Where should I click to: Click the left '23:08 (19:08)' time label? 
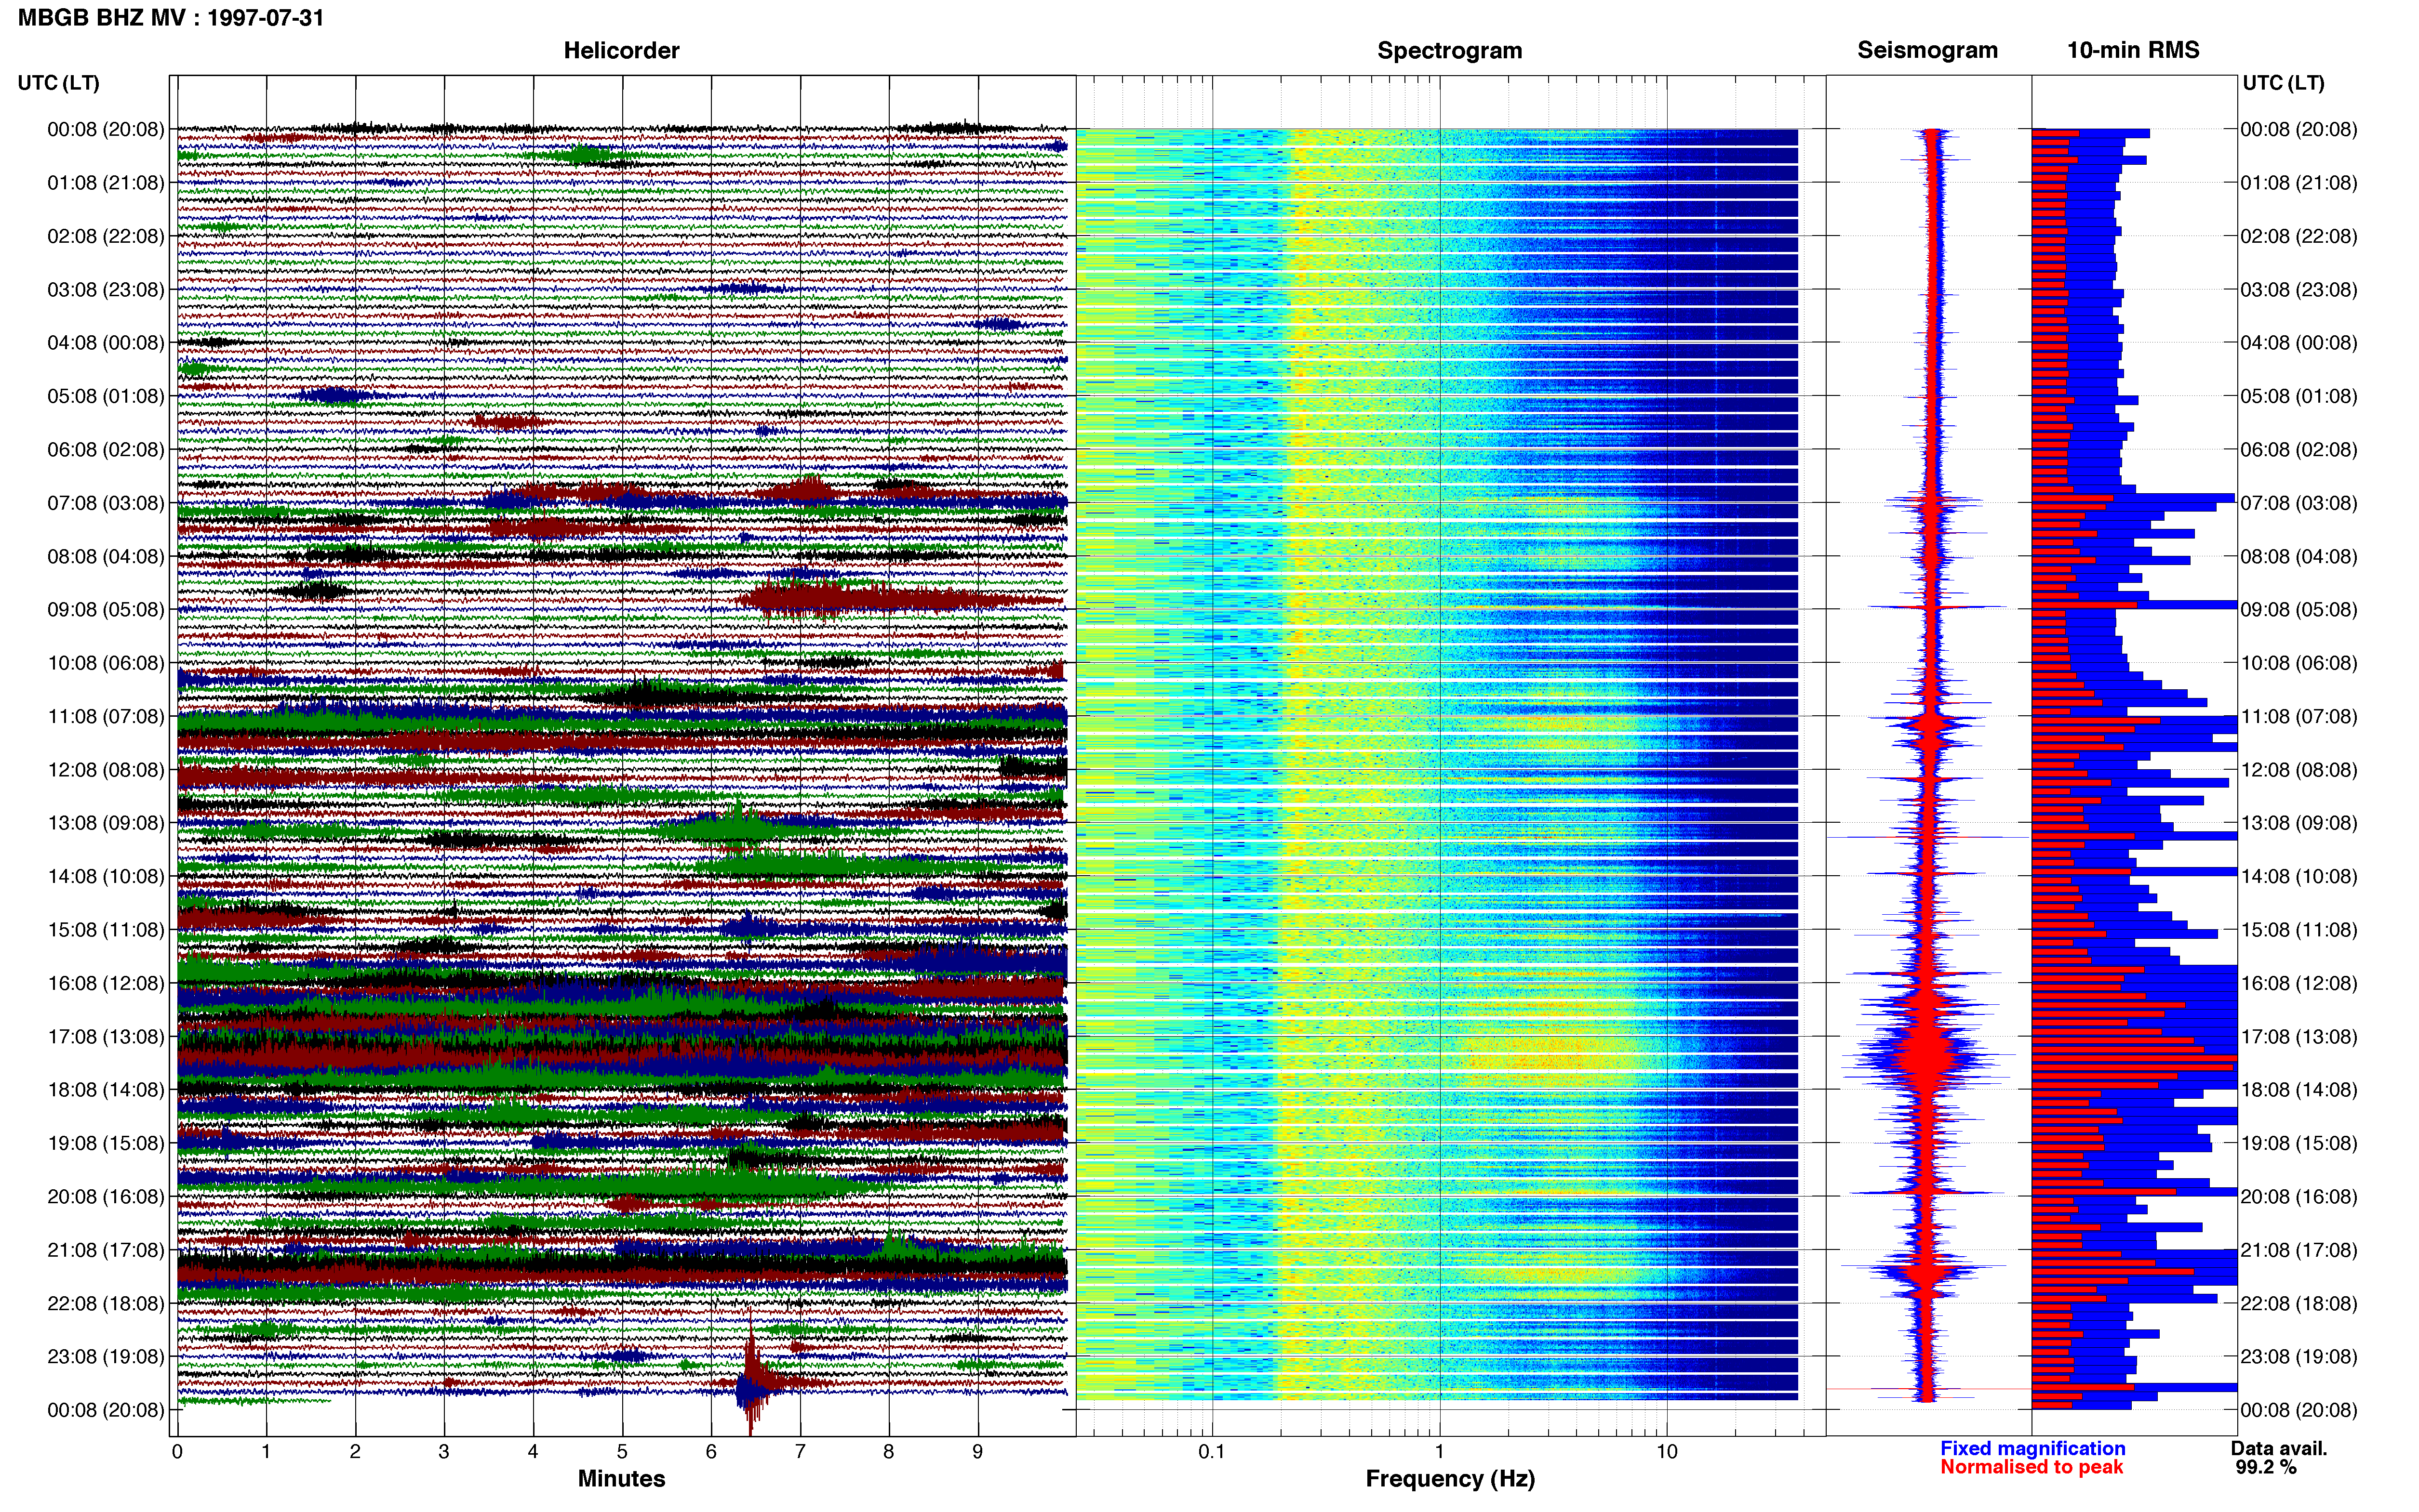click(x=106, y=1357)
